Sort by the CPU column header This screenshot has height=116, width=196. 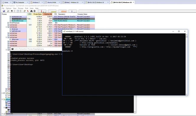click(x=30, y=14)
